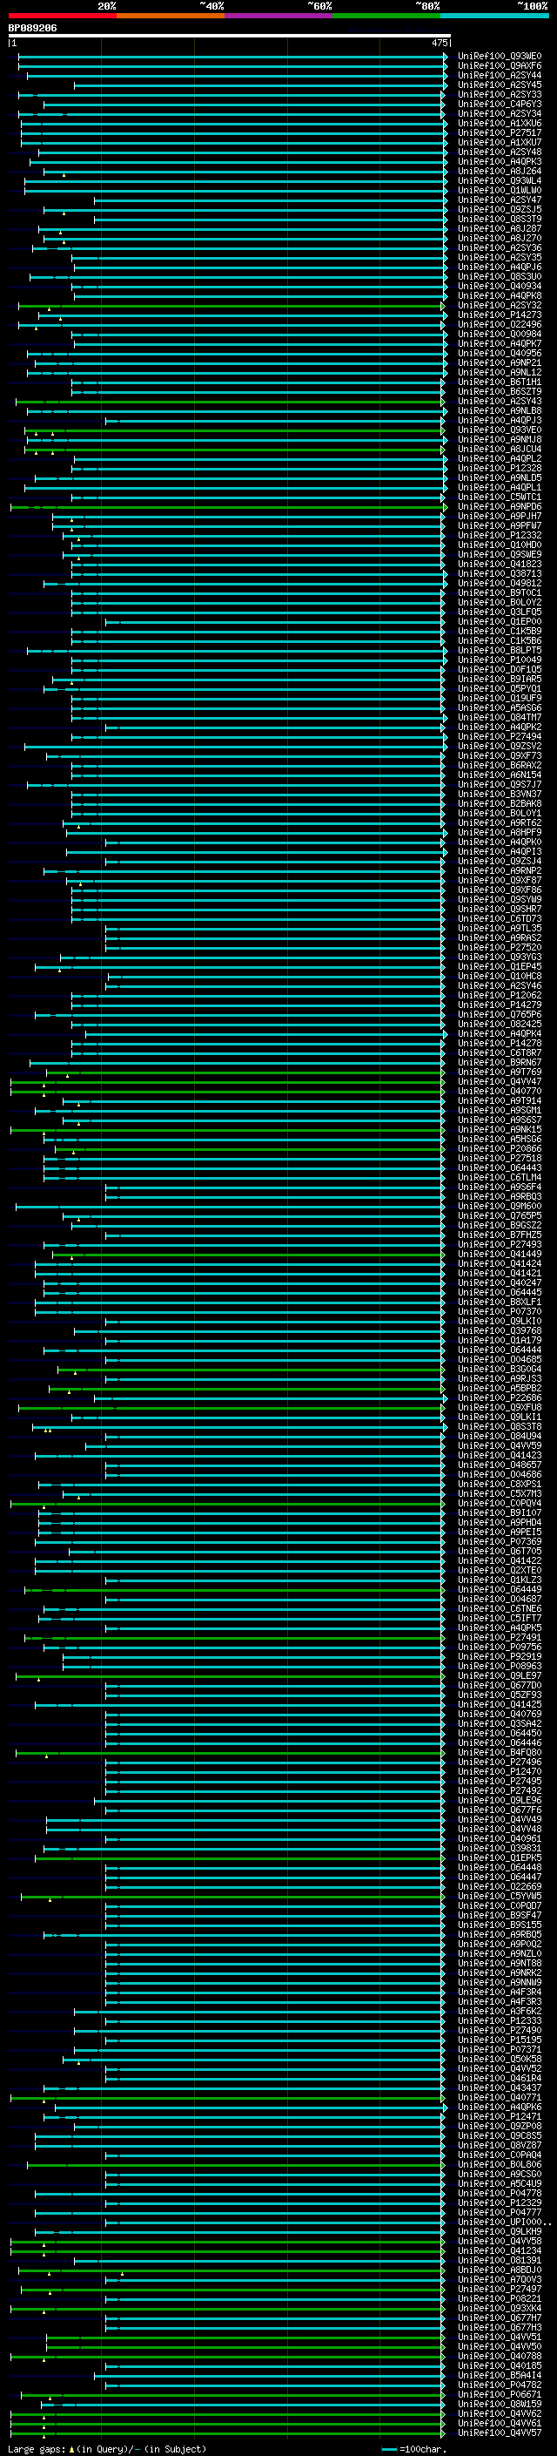Select the white BP089206 query bar
The image size is (557, 2456).
tap(230, 35)
